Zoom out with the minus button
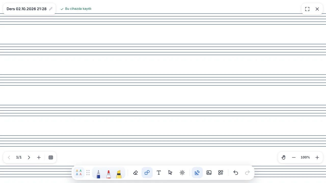The height and width of the screenshot is (183, 326). (x=294, y=157)
